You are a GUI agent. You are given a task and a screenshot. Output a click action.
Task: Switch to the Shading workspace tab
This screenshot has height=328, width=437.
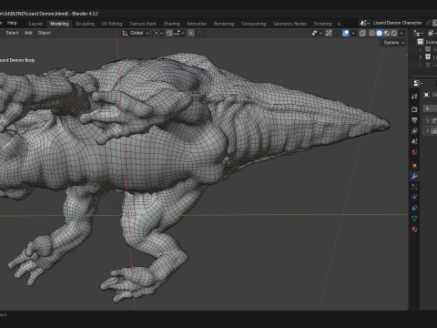point(172,24)
